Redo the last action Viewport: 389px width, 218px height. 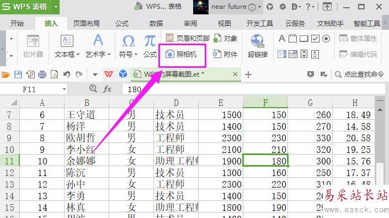[x=79, y=75]
